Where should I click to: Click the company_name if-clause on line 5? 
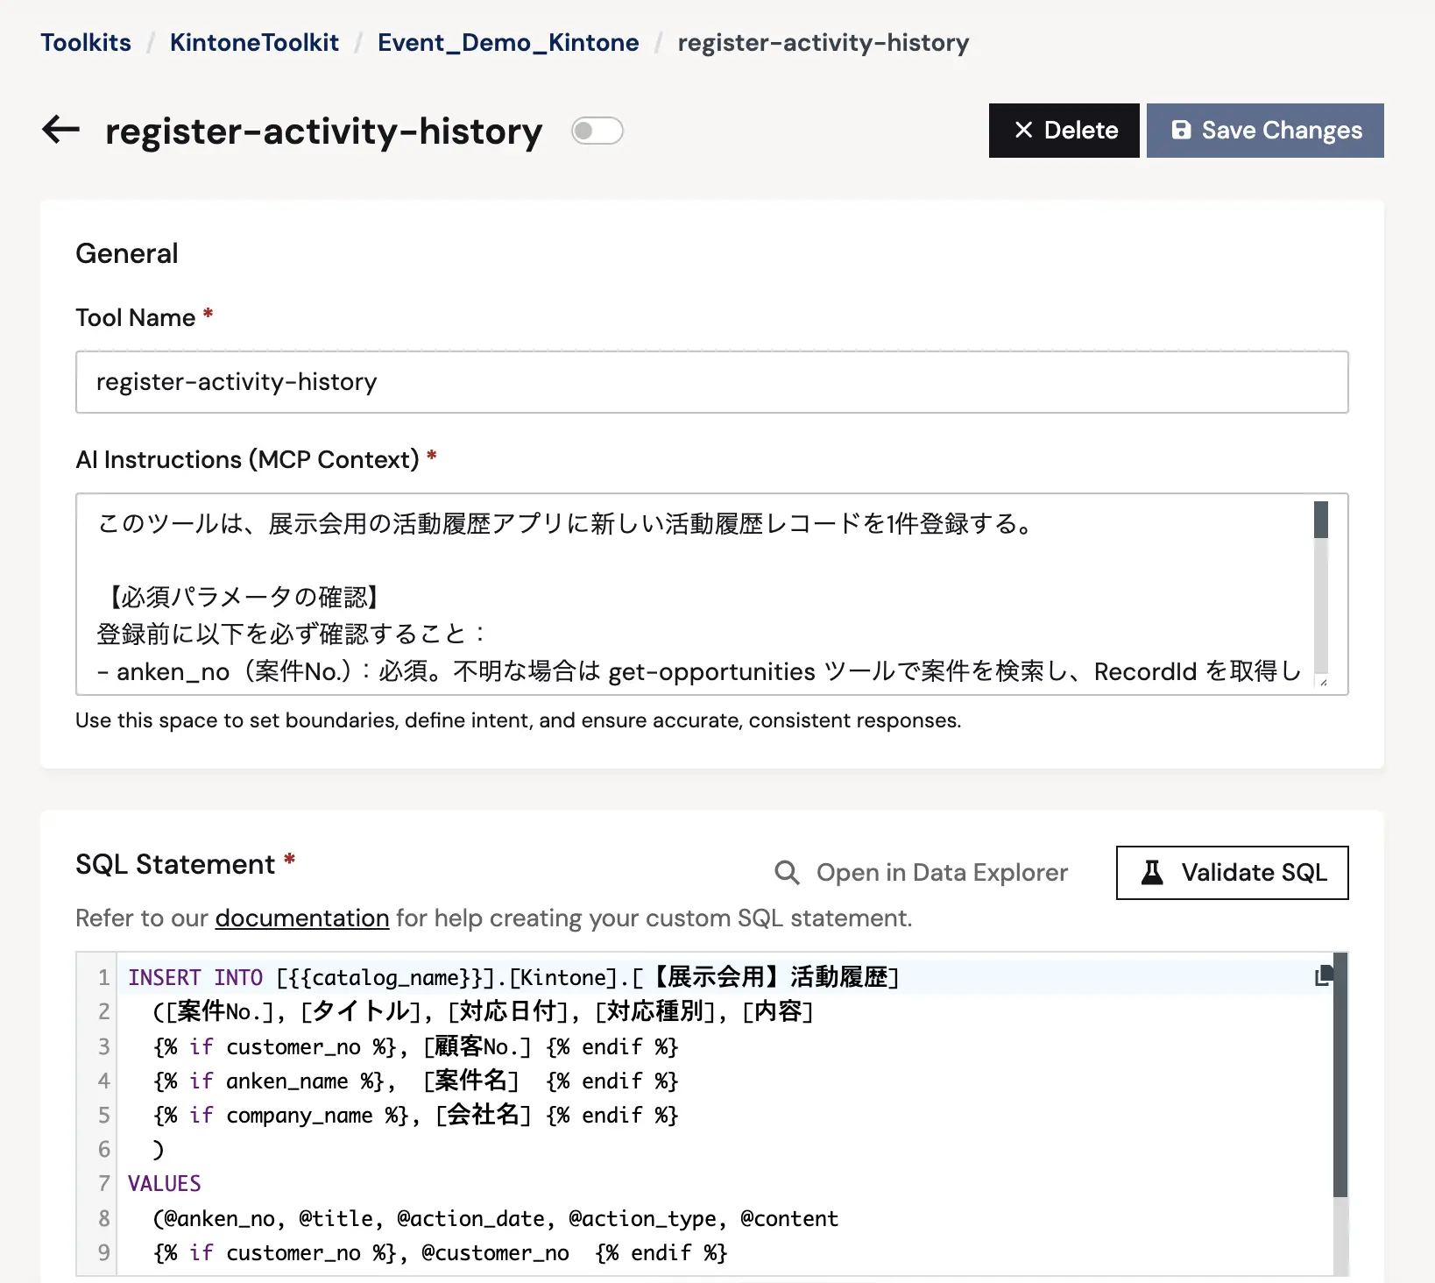[x=416, y=1115]
